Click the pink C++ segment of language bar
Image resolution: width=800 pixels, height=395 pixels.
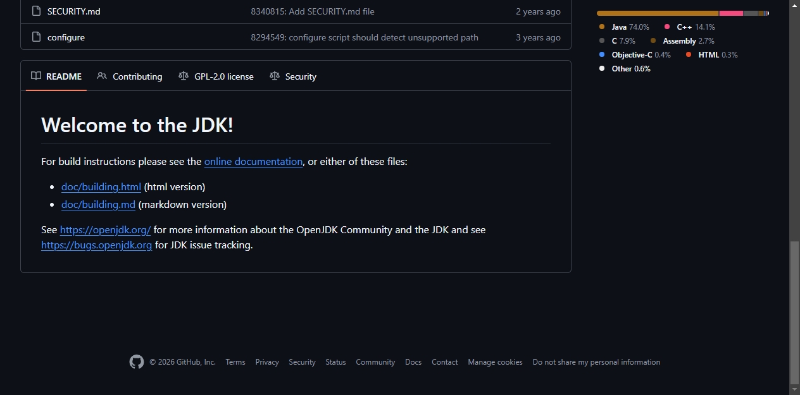pos(731,13)
